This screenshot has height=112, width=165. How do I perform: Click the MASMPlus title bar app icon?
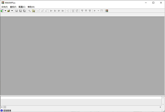(x=3, y=3)
